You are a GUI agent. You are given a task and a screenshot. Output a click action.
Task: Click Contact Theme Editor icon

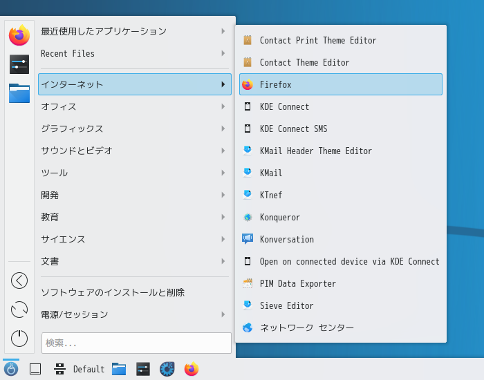point(248,62)
